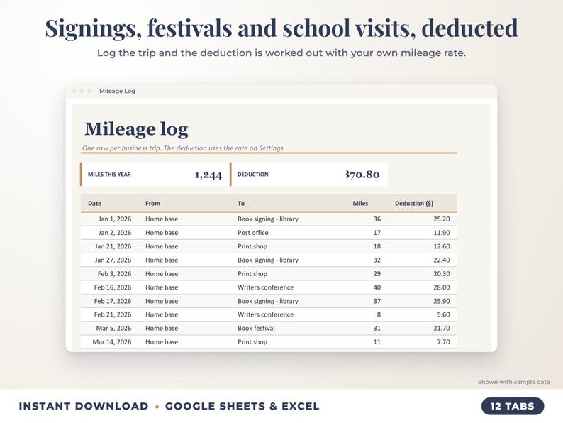563x423 pixels.
Task: Click the To column header
Action: [x=241, y=204]
